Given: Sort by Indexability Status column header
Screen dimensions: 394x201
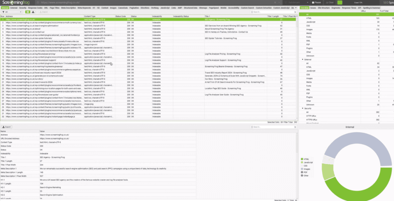Looking at the screenshot, I should click(189, 16).
